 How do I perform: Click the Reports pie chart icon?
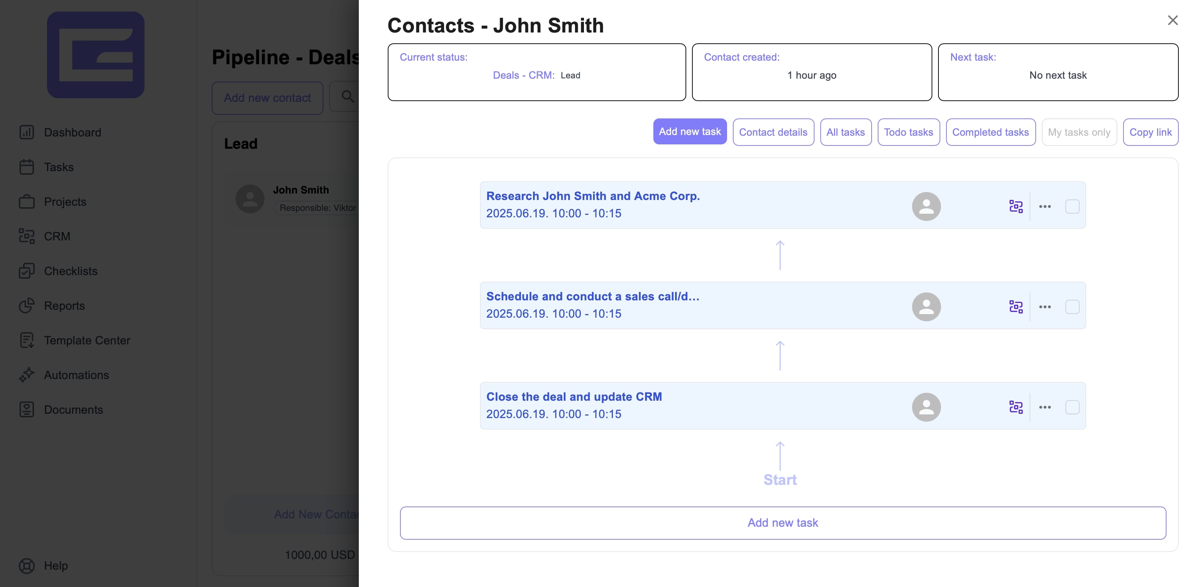26,305
